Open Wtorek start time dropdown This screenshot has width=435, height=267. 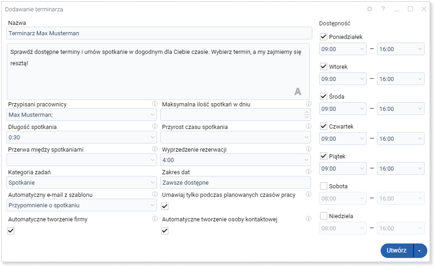click(343, 79)
